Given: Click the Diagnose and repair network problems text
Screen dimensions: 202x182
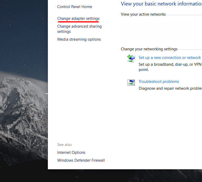Looking at the screenshot, I should (x=170, y=88).
